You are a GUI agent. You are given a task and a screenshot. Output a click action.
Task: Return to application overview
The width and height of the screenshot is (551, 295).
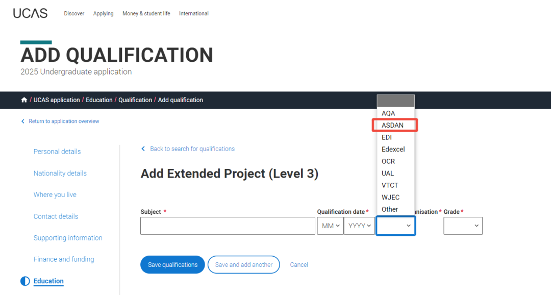pos(64,121)
